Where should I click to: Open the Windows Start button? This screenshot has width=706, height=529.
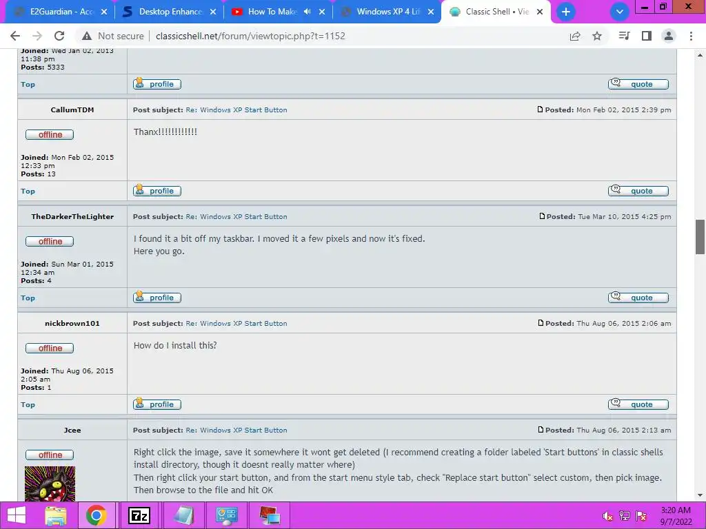click(x=17, y=515)
